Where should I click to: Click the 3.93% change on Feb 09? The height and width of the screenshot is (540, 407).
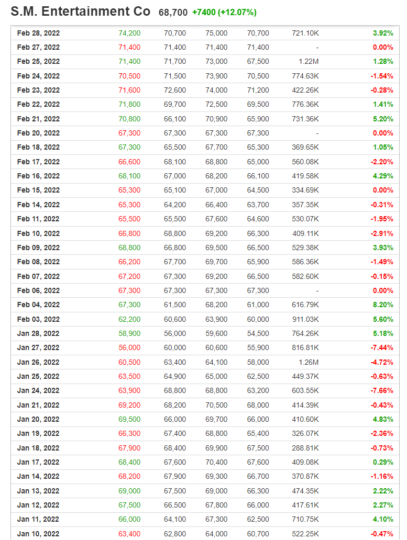tap(383, 248)
